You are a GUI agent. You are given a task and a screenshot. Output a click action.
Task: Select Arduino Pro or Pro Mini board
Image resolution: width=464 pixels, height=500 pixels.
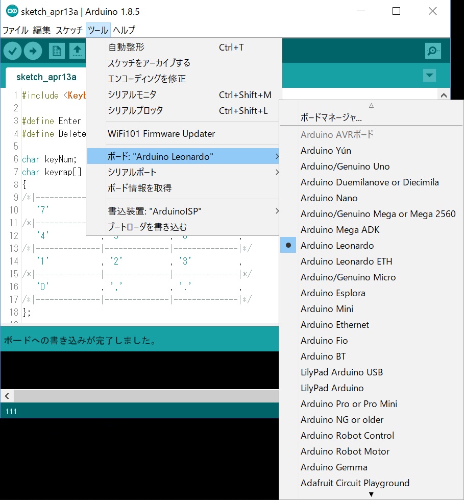point(371,403)
